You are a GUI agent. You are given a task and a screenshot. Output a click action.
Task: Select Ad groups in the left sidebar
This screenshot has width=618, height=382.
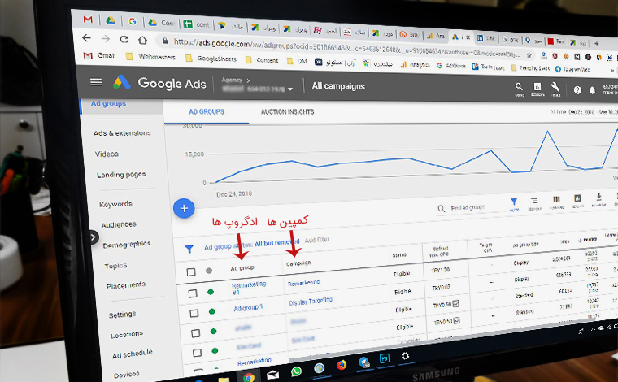click(108, 103)
